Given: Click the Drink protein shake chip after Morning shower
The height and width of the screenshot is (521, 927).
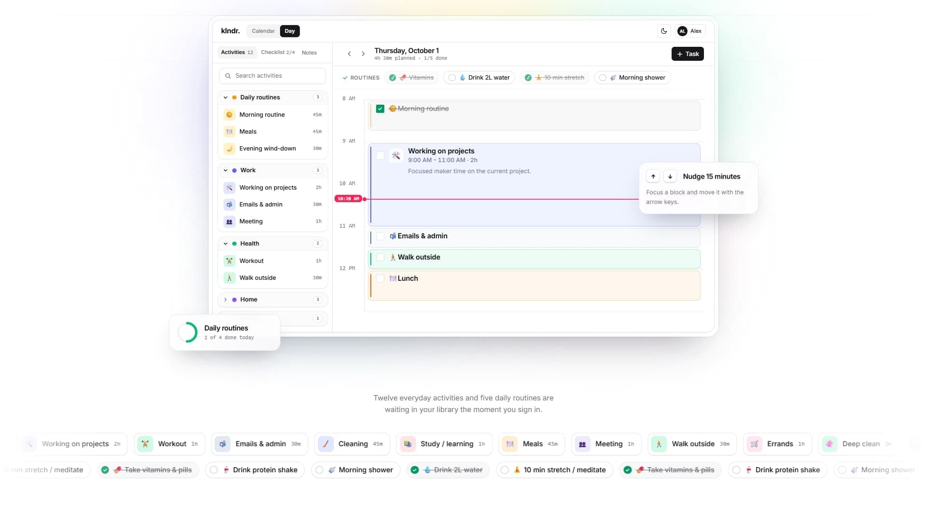Looking at the screenshot, I should coord(777,470).
